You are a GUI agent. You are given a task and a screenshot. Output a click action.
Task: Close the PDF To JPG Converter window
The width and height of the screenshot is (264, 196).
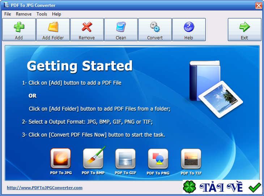pyautogui.click(x=259, y=5)
